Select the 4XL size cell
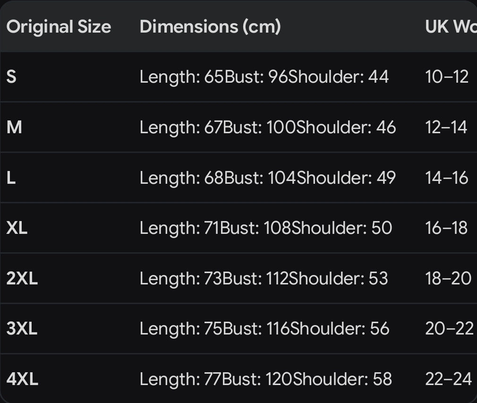The width and height of the screenshot is (477, 403). (x=22, y=379)
